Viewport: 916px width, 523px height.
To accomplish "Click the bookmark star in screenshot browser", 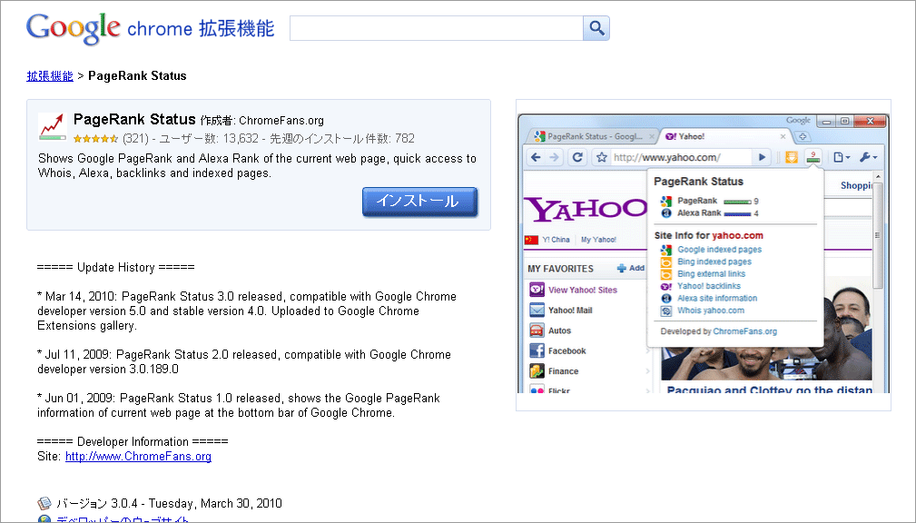I will click(602, 157).
